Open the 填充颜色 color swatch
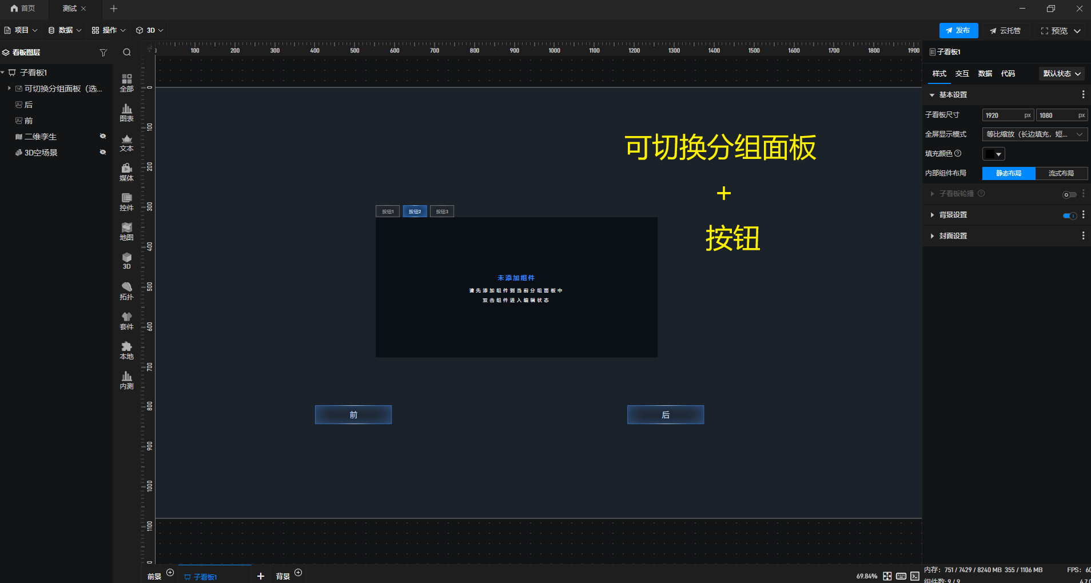The height and width of the screenshot is (583, 1091). pos(994,153)
